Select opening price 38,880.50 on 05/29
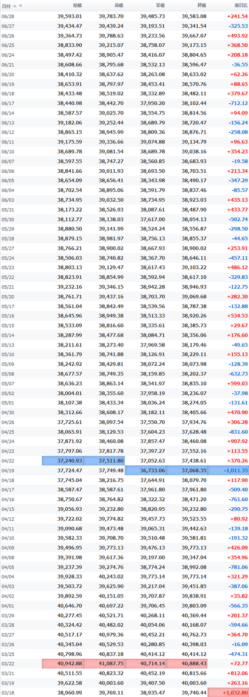 point(70,228)
